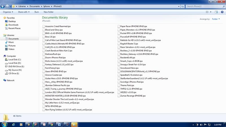Image resolution: width=226 pixels, height=127 pixels.
Task: Open the view options dropdown arrow
Action: (x=211, y=12)
